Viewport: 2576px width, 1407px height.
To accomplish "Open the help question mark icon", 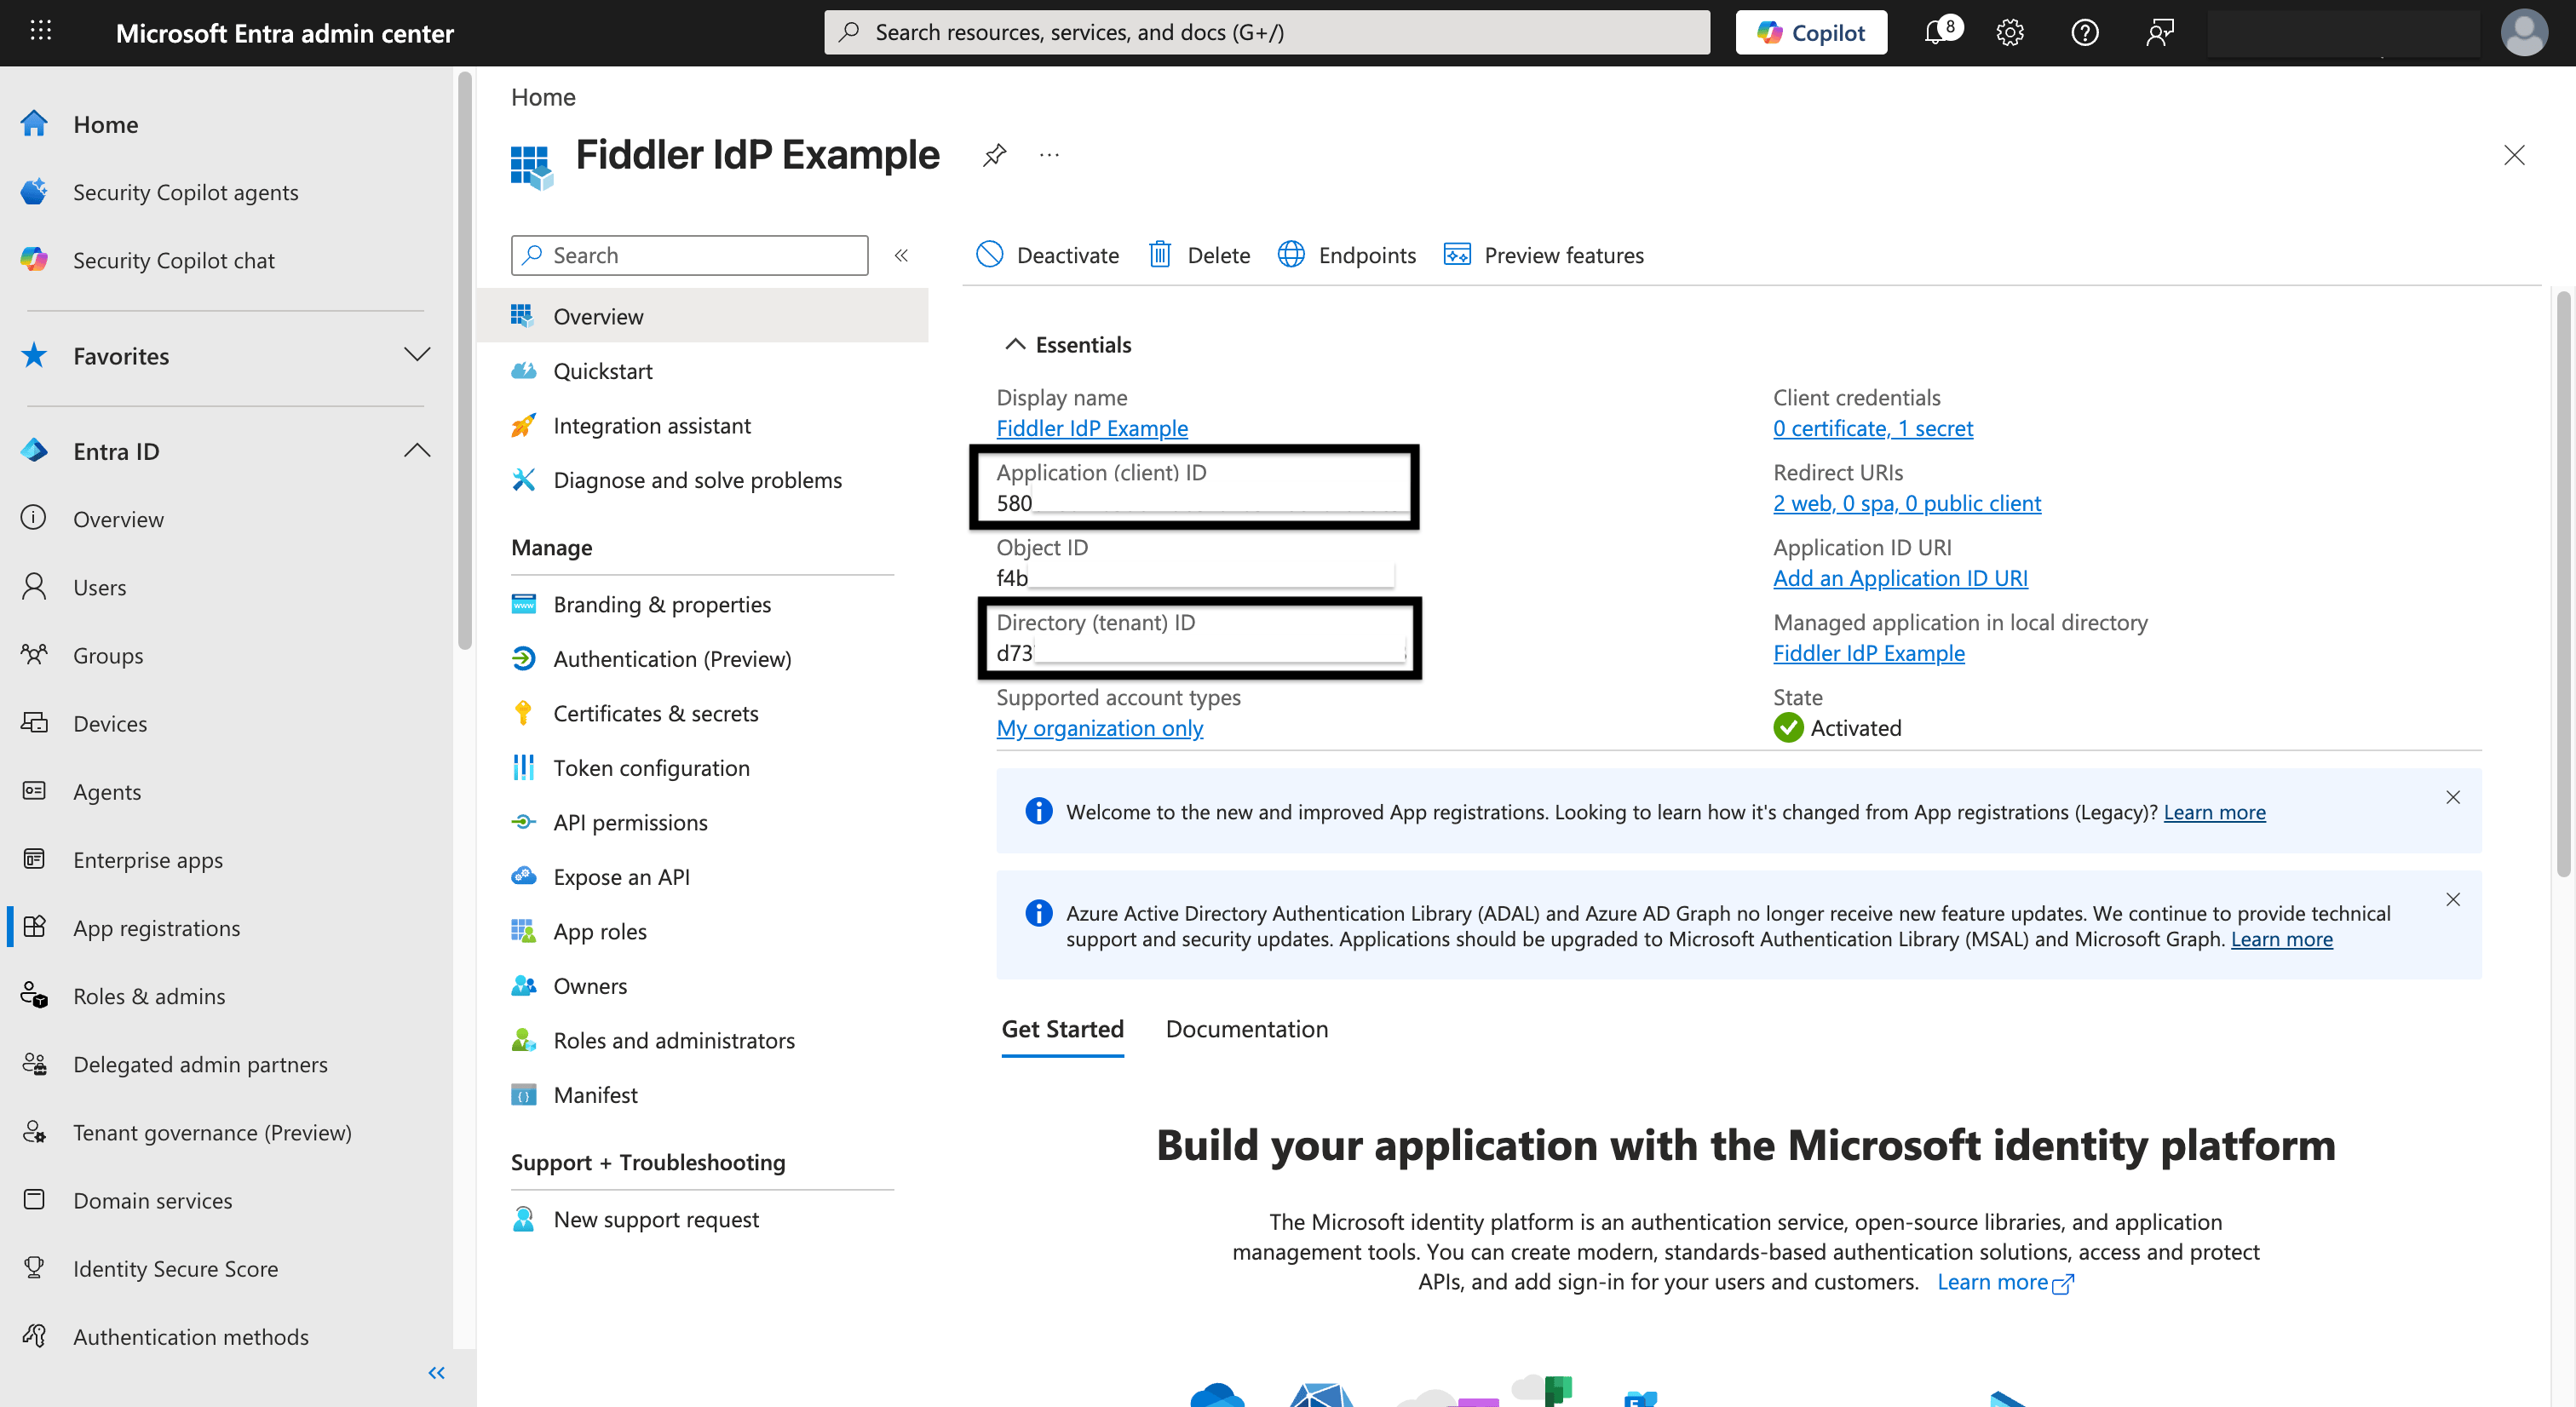I will [x=2084, y=32].
